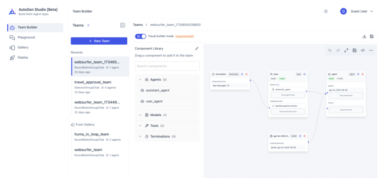Select huma_in_loop_team from gallery

pos(100,137)
